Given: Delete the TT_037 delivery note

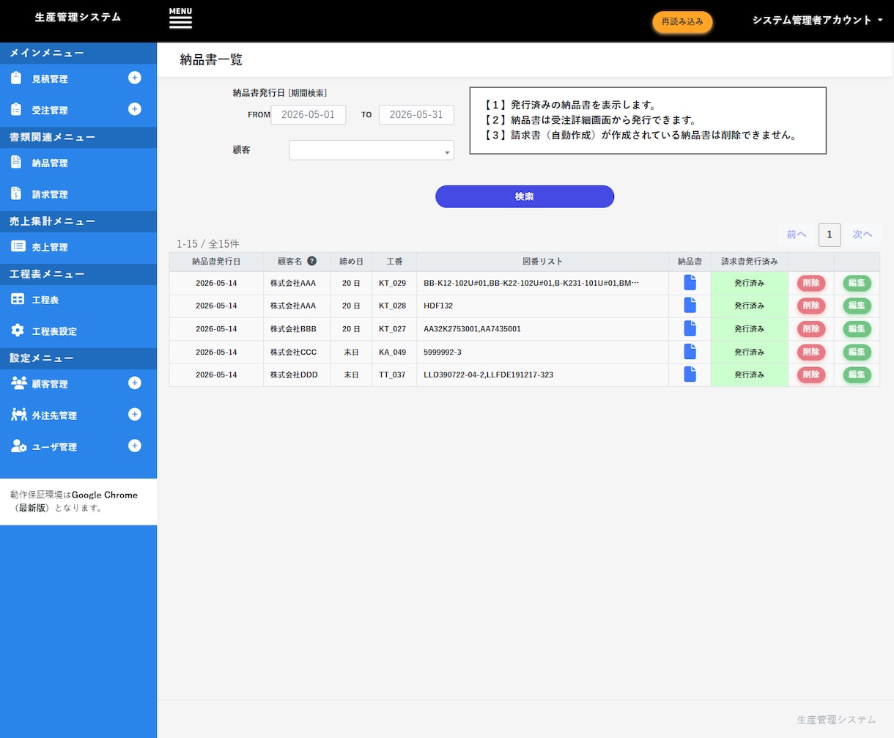Looking at the screenshot, I should tap(811, 374).
